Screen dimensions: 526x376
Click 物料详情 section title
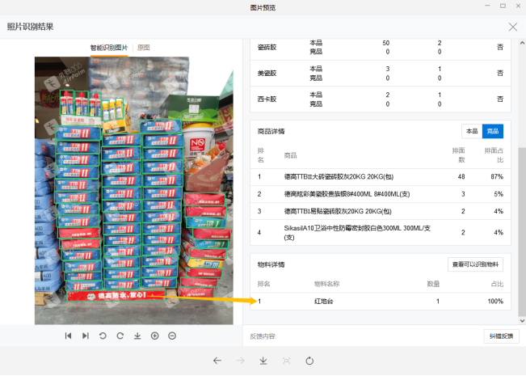tap(271, 264)
